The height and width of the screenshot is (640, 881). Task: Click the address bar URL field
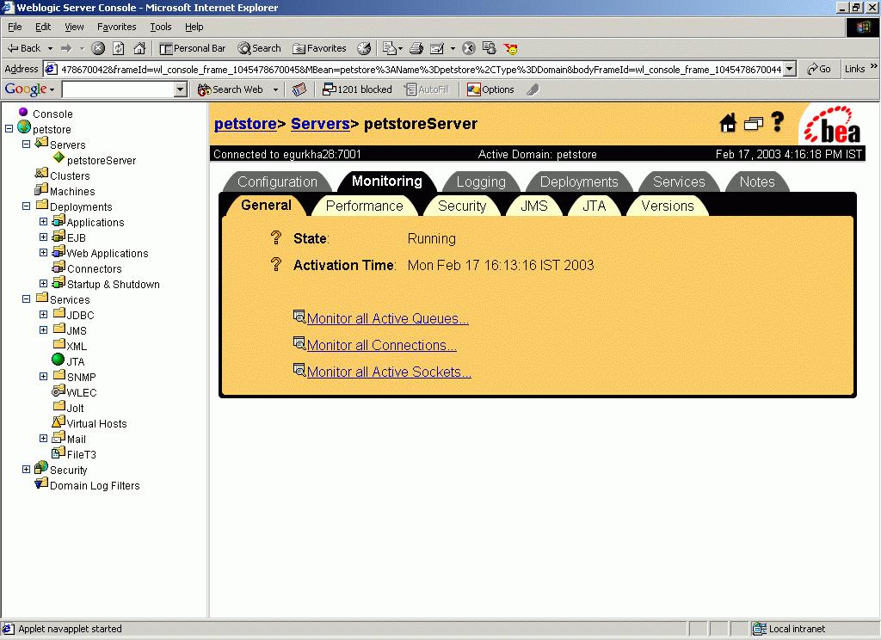[x=422, y=69]
